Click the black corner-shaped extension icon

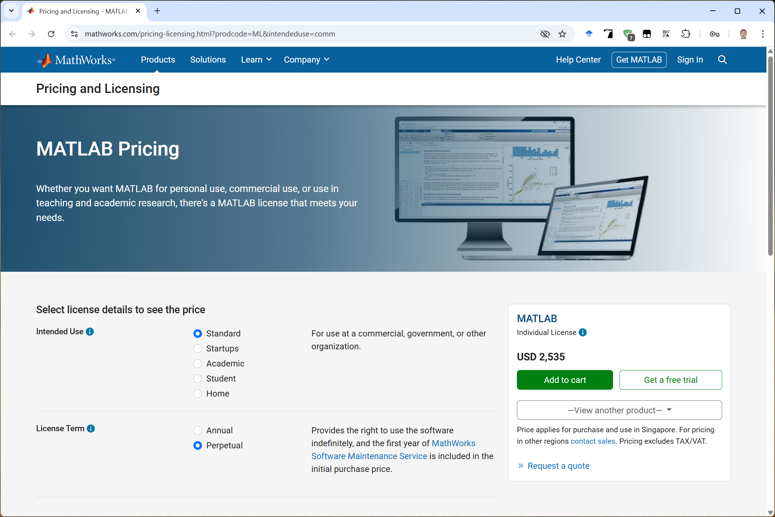[608, 34]
